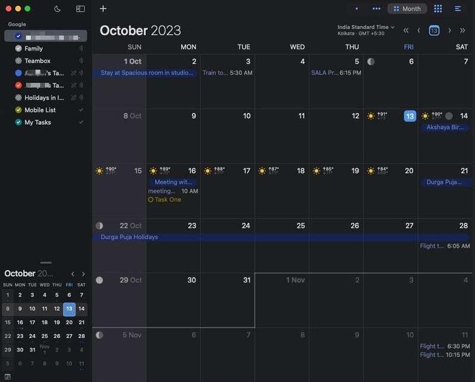Go to previous month in mini calendar

pyautogui.click(x=72, y=274)
